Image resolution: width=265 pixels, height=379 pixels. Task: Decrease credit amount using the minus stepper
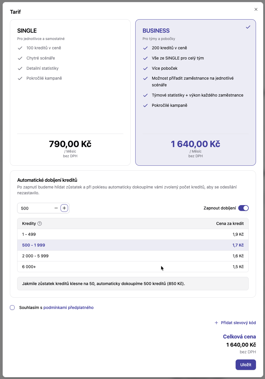tap(56, 208)
